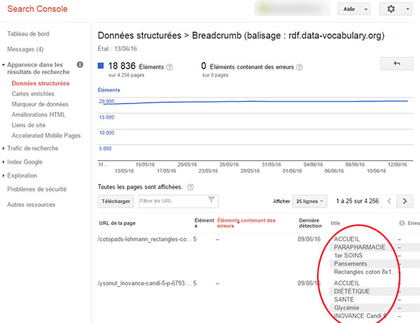Expand Index Google section

(3, 162)
